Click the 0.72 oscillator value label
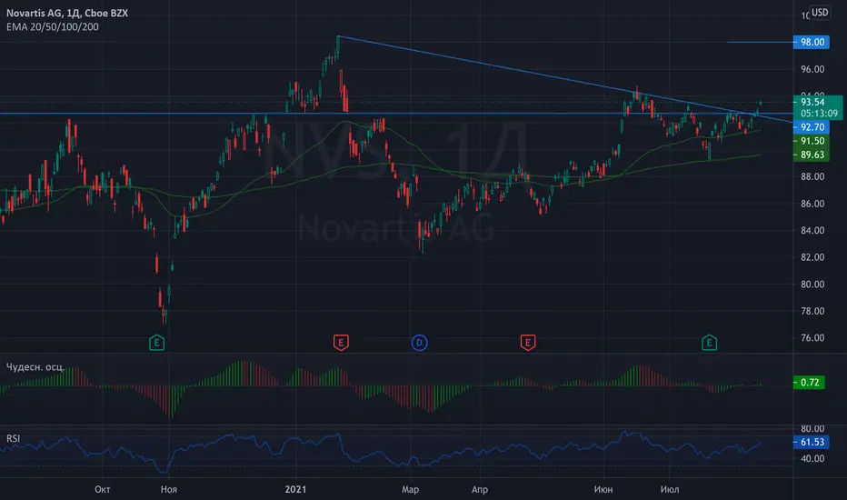This screenshot has height=500, width=847. [809, 383]
